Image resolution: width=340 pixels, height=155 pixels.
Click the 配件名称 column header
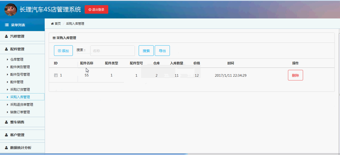(x=87, y=63)
